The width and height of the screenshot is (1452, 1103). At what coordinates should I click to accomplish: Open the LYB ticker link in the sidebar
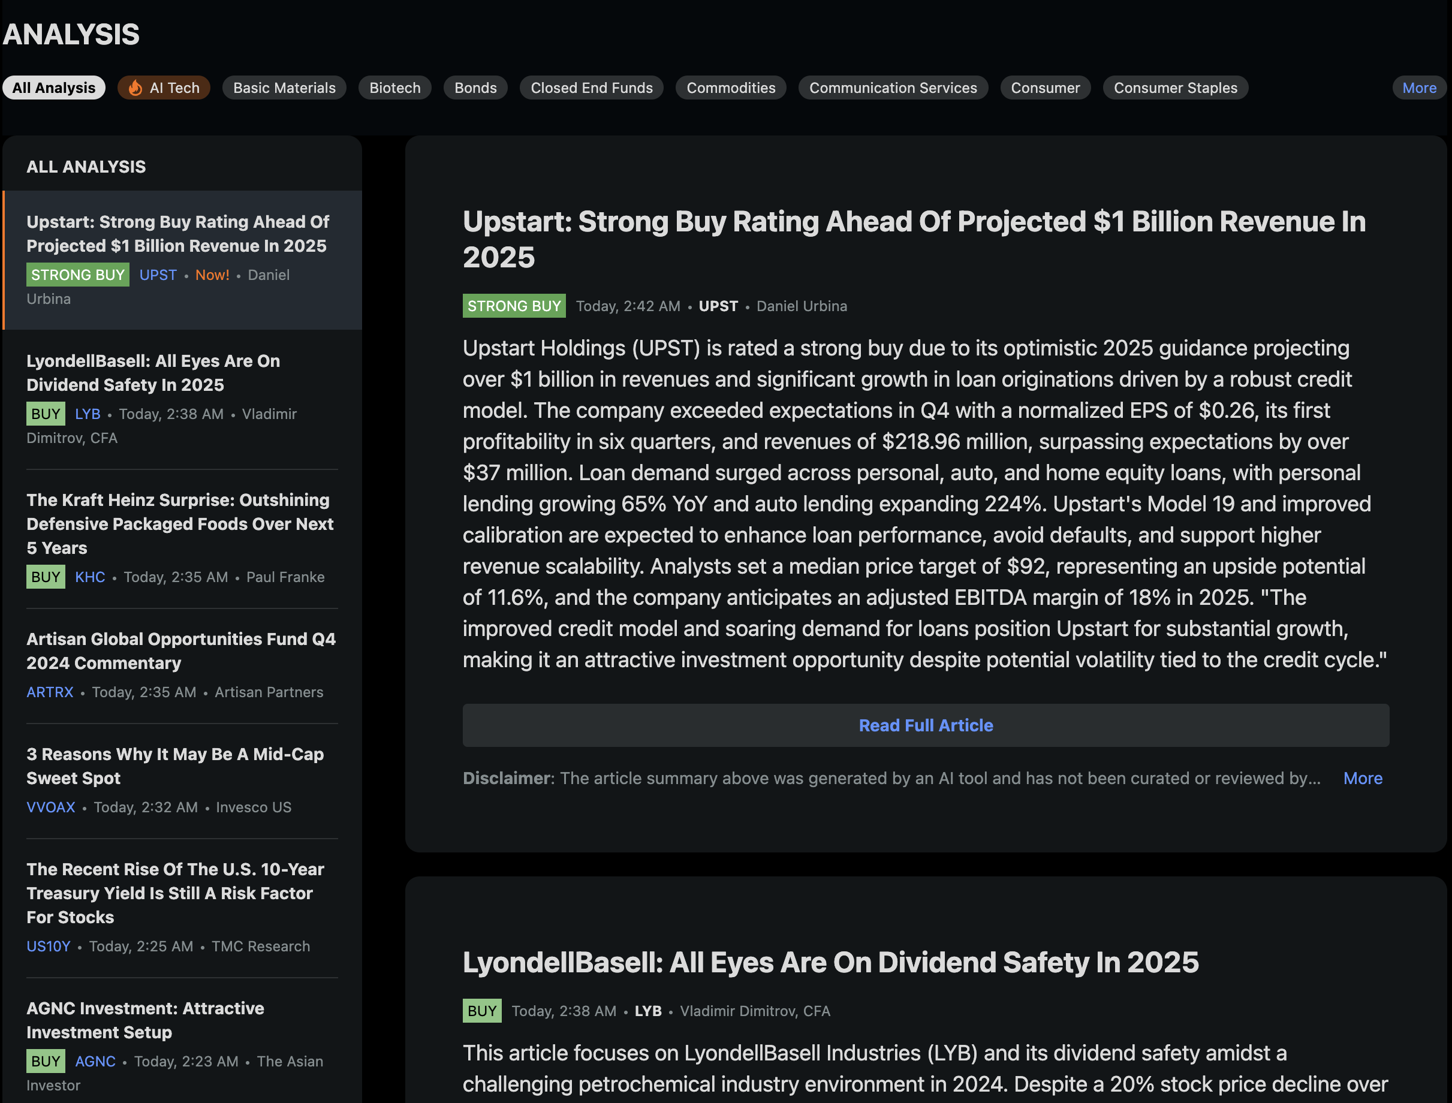click(x=88, y=414)
